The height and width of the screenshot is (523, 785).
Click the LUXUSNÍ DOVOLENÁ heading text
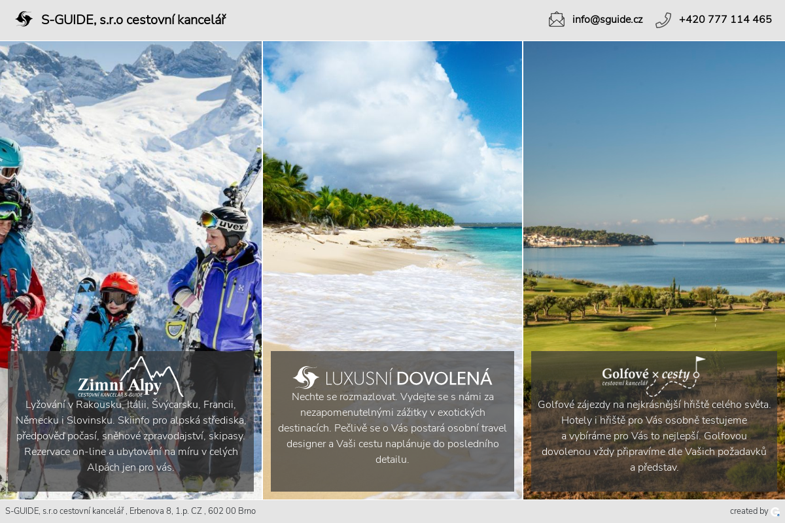tap(408, 378)
